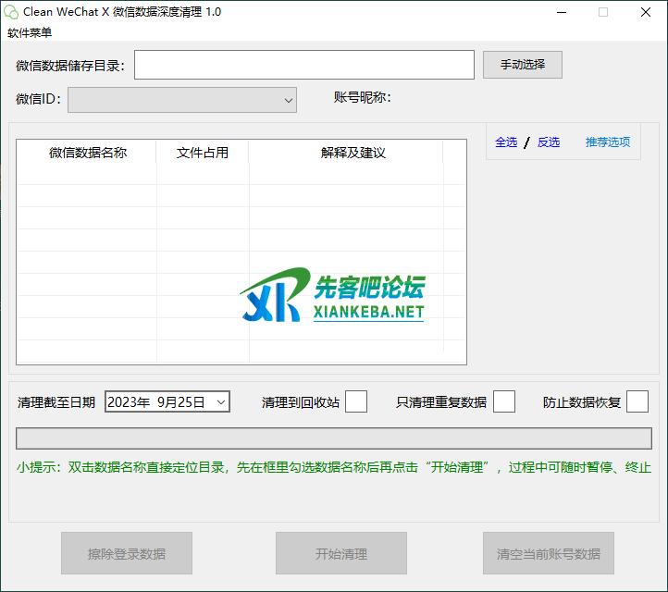Toggle the 只清理重复数据 checkbox
668x592 pixels.
(x=504, y=401)
